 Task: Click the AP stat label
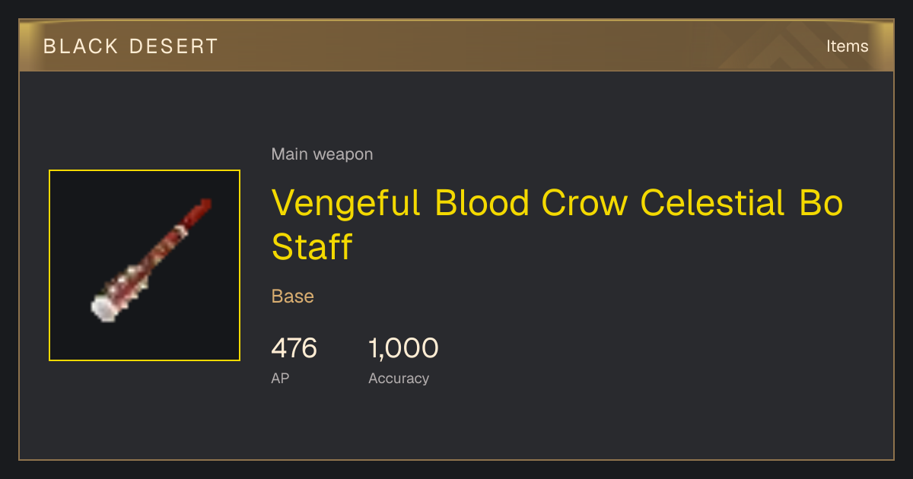(280, 378)
